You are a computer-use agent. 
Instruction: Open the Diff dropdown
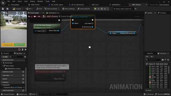point(29,9)
